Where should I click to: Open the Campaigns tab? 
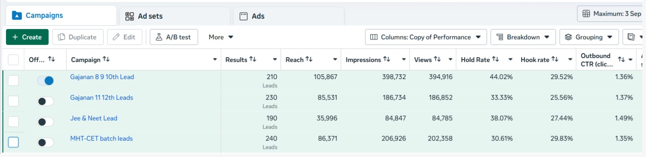click(x=61, y=16)
